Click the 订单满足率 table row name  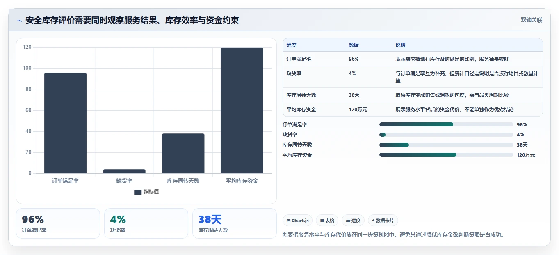coord(299,59)
